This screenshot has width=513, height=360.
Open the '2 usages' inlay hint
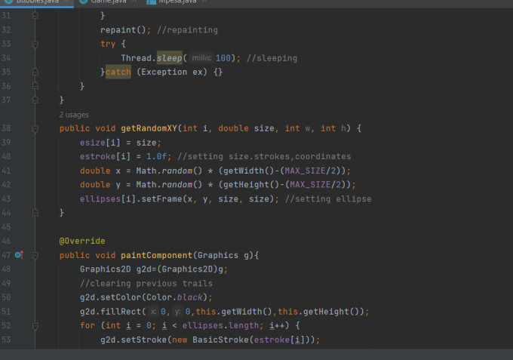pyautogui.click(x=74, y=115)
